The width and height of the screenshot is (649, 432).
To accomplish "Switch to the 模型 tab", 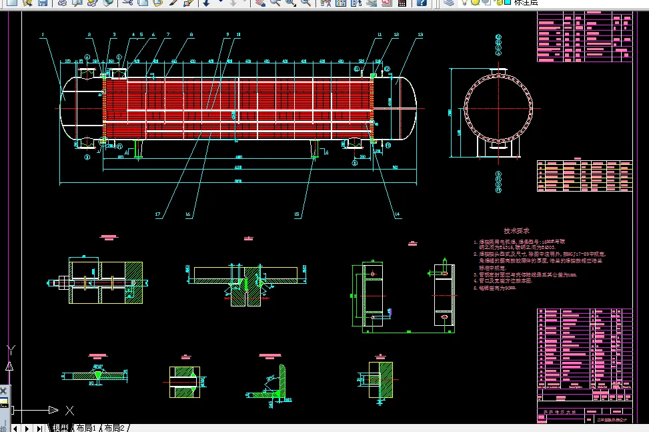I will [x=61, y=427].
